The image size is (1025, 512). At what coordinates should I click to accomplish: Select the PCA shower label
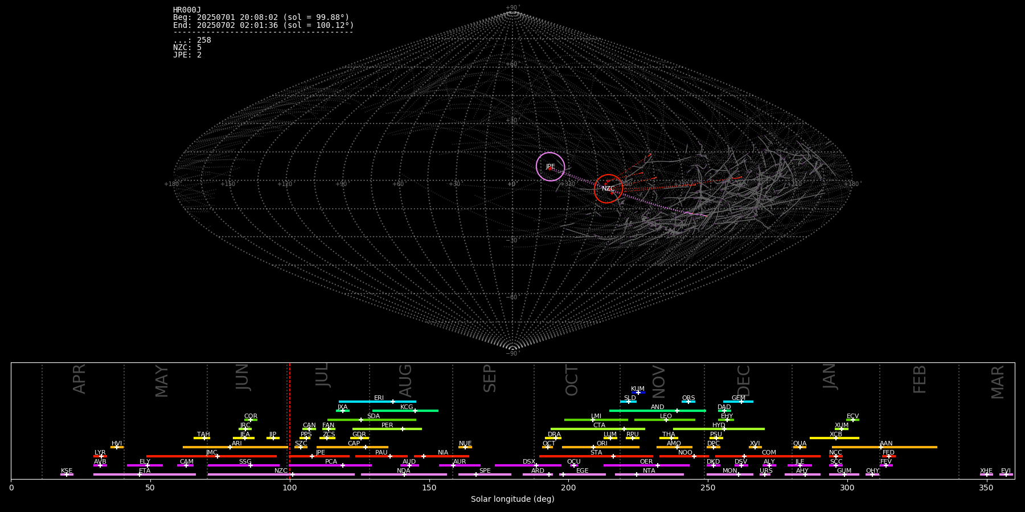[331, 462]
